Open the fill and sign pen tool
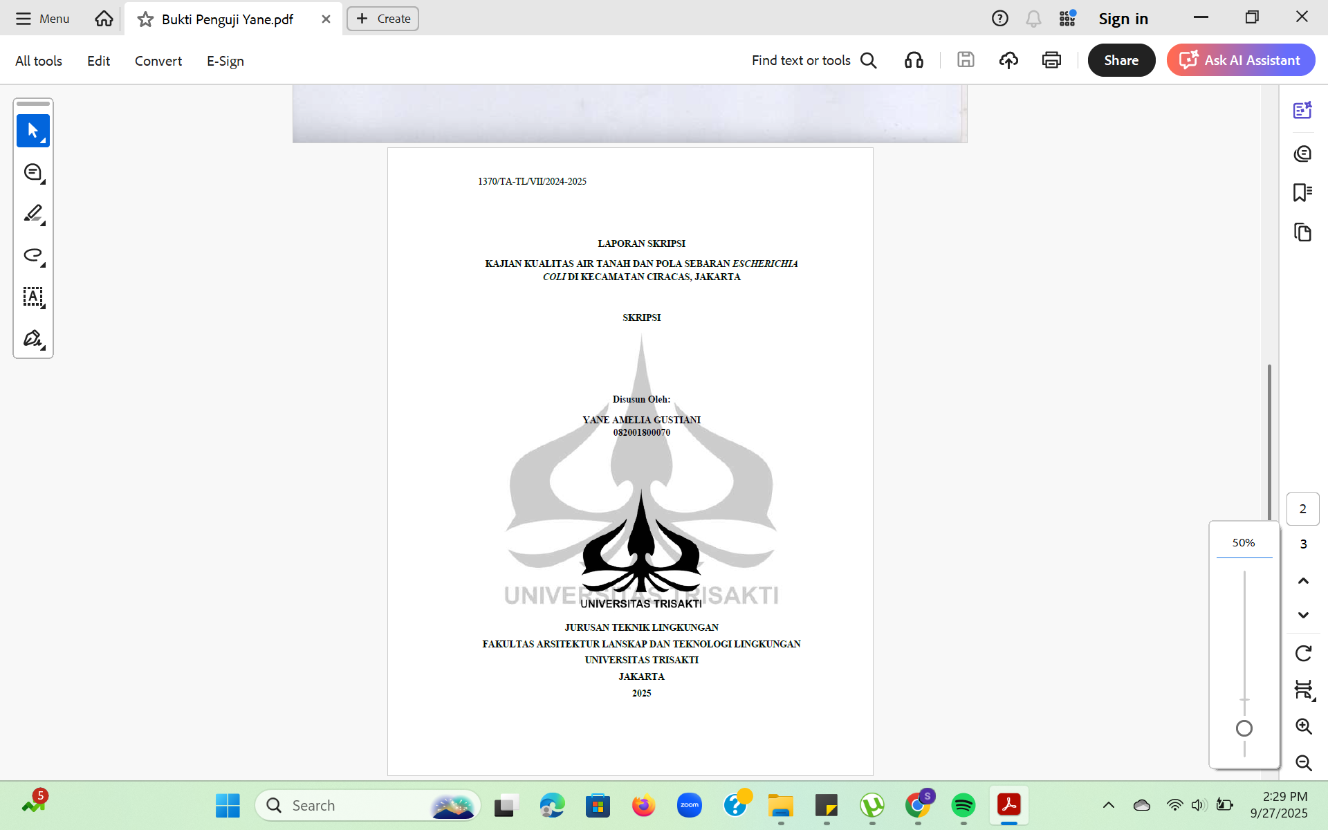This screenshot has width=1328, height=830. click(33, 338)
